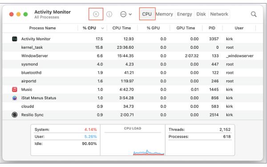
Task: Sort by the CPU Time column header
Action: coord(121,28)
